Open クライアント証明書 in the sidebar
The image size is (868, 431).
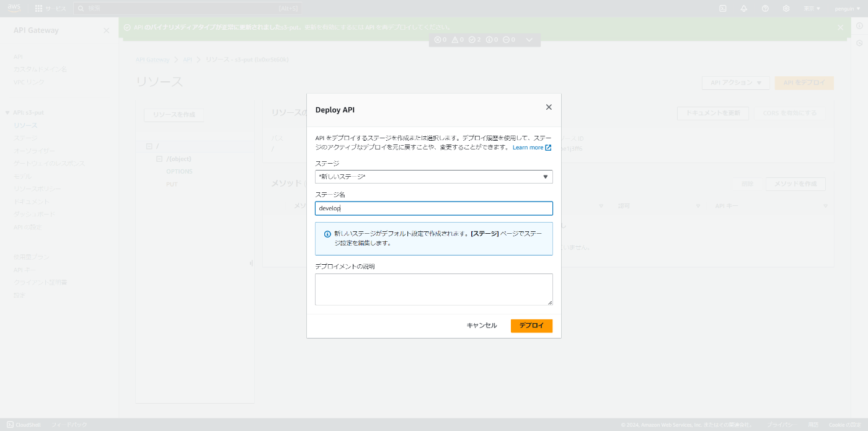point(40,282)
